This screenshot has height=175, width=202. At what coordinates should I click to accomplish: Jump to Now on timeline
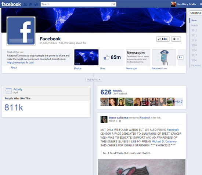194,21
